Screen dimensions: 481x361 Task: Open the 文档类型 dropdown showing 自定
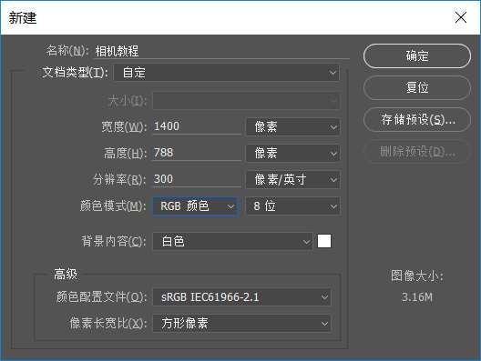(227, 73)
